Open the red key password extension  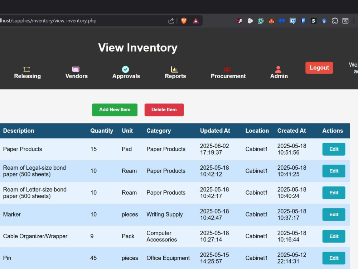tap(240, 21)
